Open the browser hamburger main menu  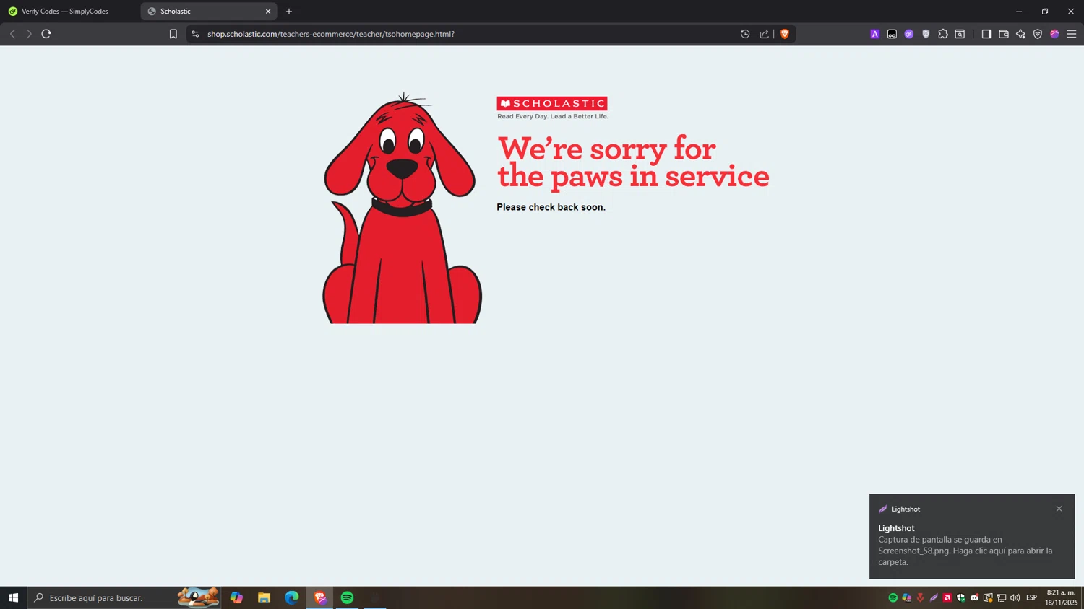(1072, 34)
